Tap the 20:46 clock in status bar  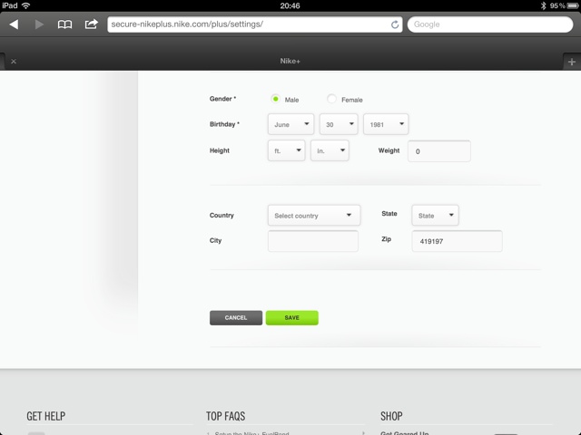(x=290, y=5)
